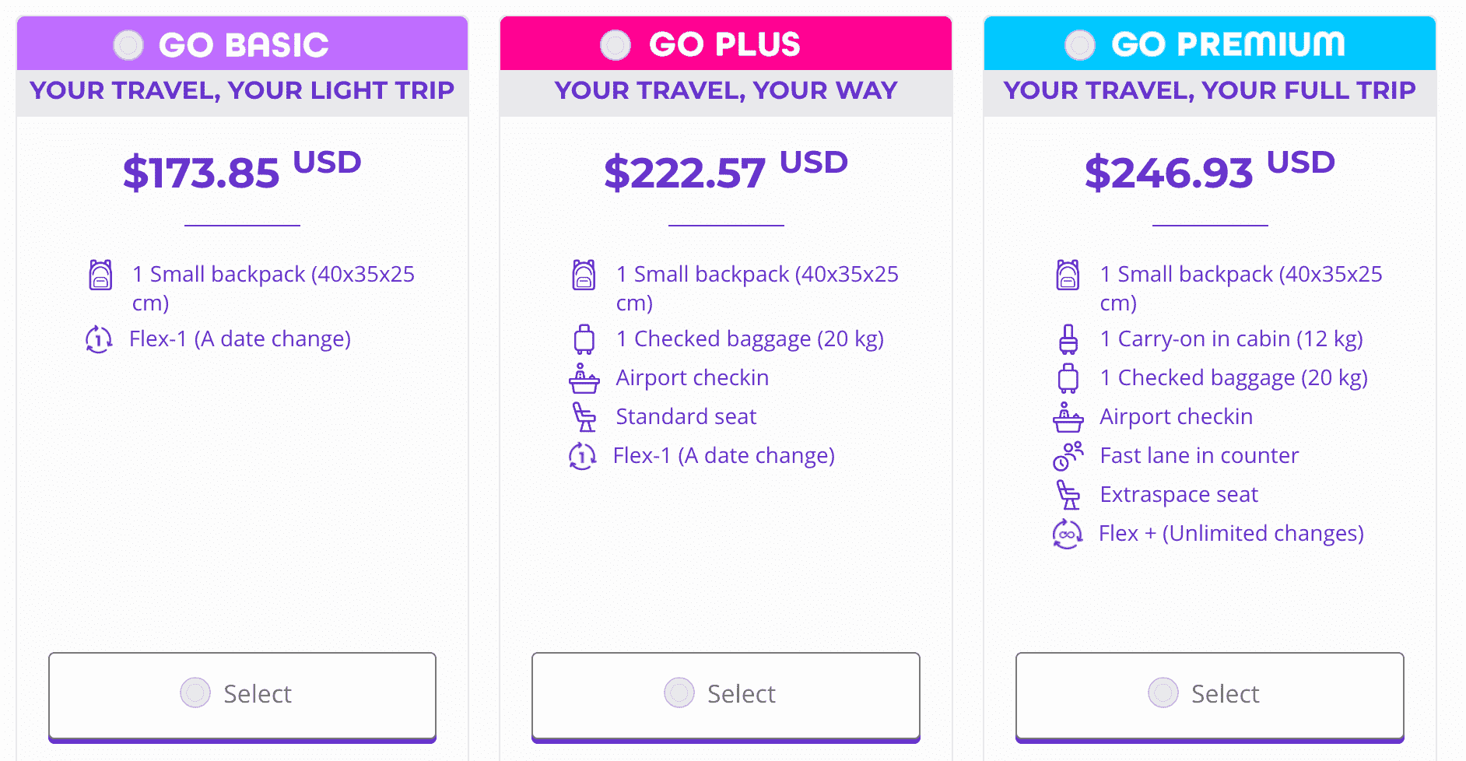Select the standard seat icon under GO PLUS
1466x761 pixels.
[584, 417]
